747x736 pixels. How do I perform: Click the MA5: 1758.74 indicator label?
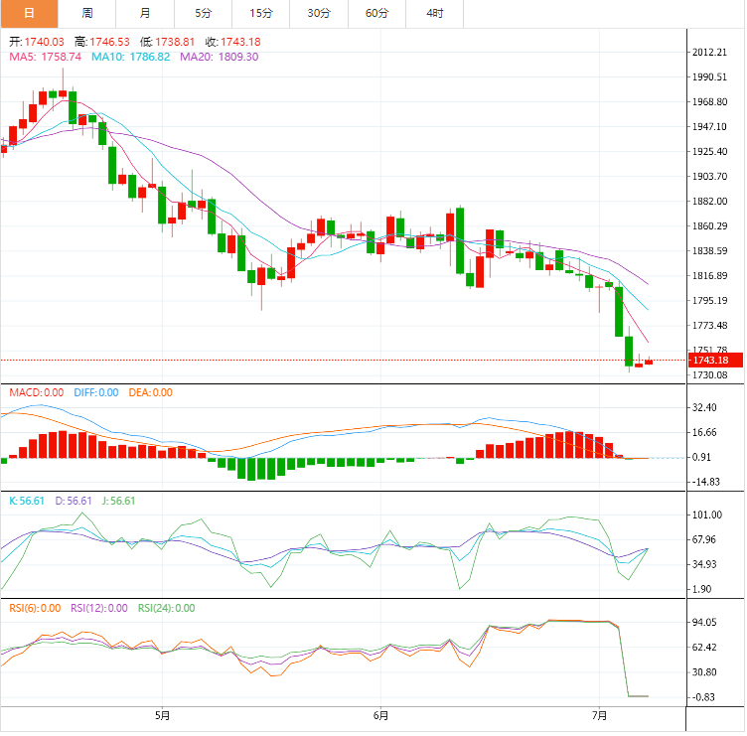46,57
